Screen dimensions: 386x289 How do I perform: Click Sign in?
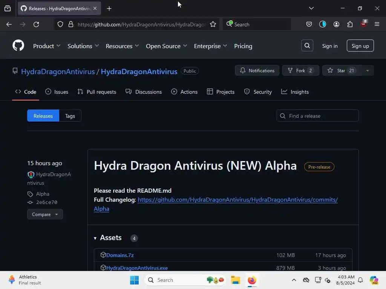point(330,46)
